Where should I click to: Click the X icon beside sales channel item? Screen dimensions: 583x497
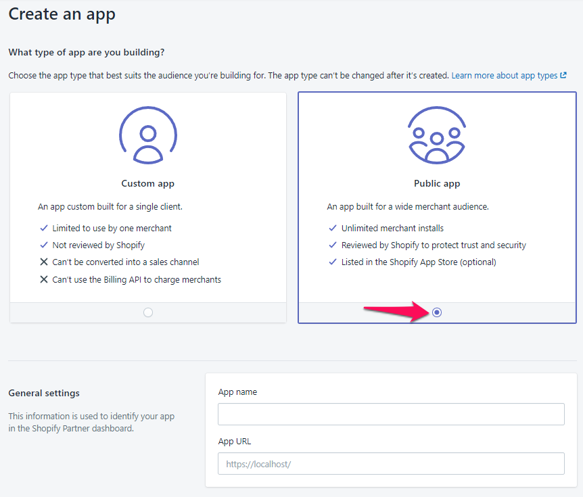point(44,262)
